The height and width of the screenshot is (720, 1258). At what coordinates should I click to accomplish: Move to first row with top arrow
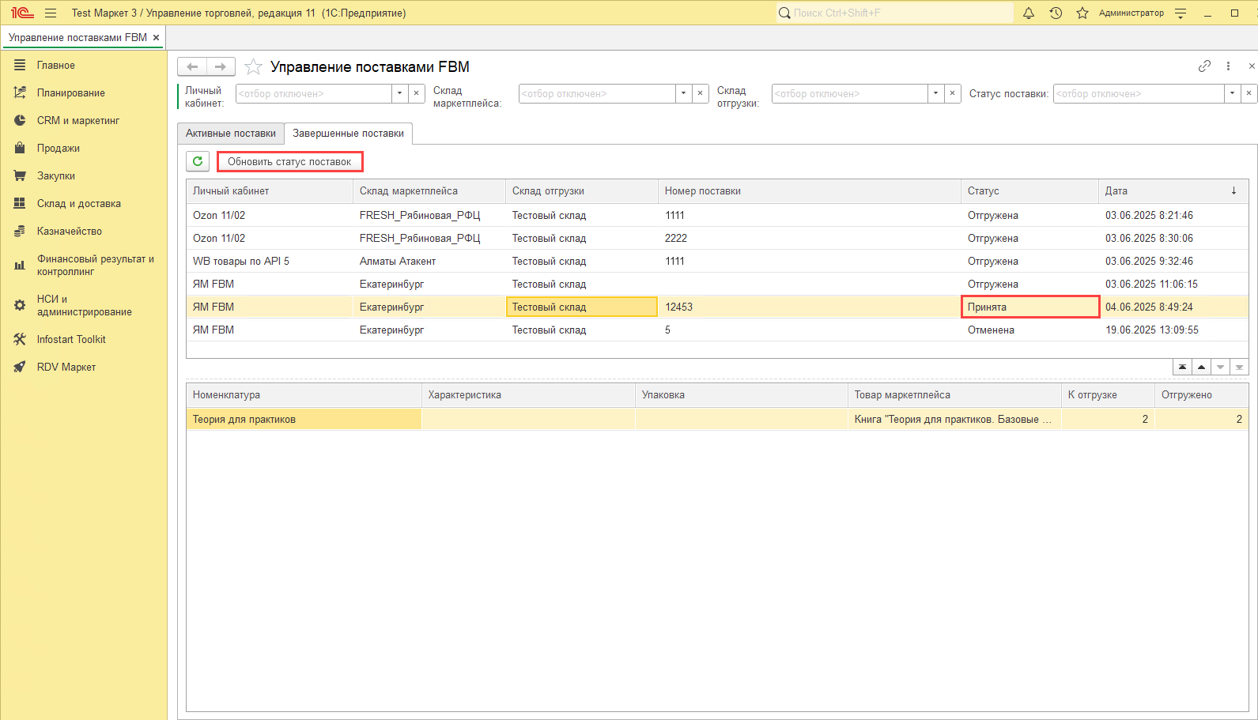(1182, 368)
